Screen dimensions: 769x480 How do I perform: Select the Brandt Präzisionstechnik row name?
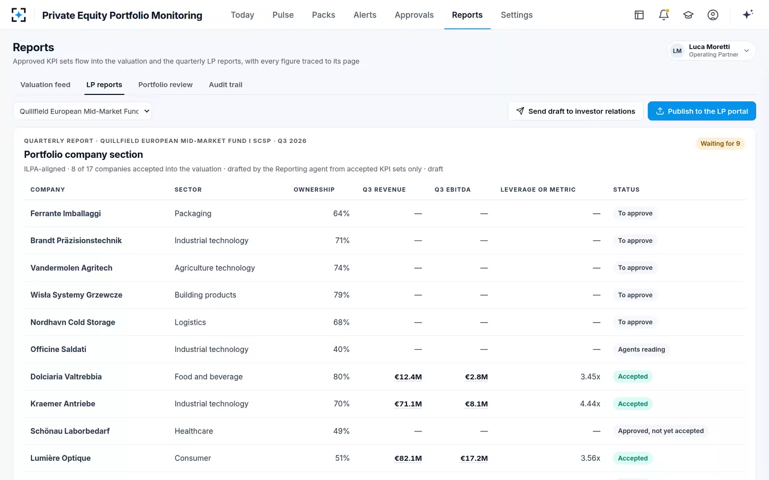pos(76,241)
